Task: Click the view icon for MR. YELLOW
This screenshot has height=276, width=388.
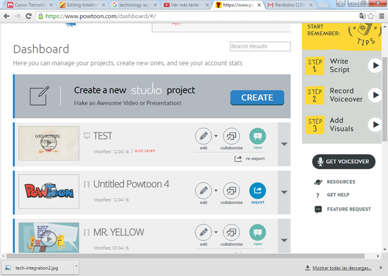Action: [x=258, y=232]
